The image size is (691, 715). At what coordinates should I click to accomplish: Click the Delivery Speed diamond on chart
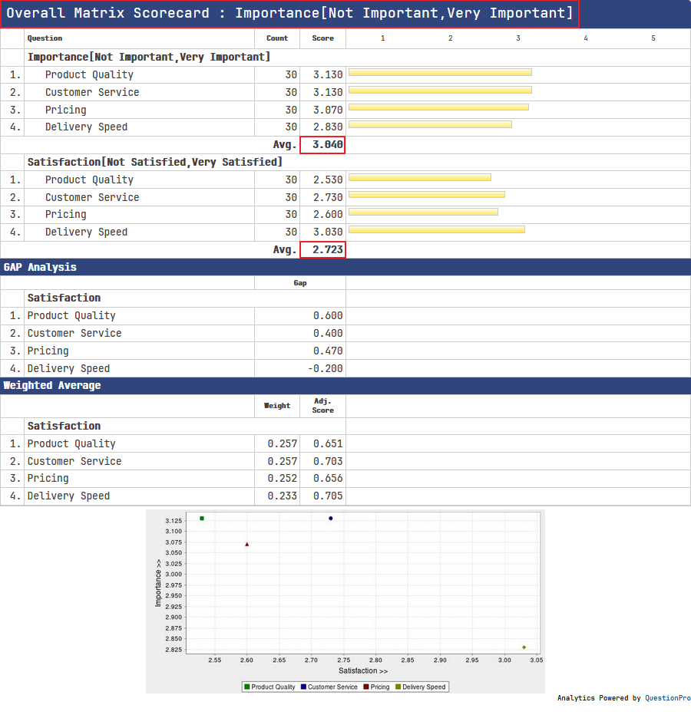(524, 647)
